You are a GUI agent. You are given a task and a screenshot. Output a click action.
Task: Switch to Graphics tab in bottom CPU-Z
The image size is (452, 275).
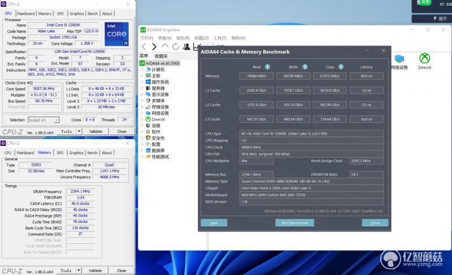click(76, 153)
